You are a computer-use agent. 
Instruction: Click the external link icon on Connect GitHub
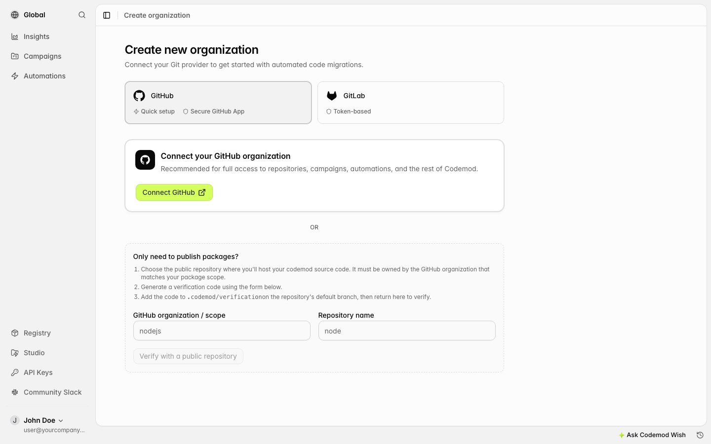coord(202,192)
